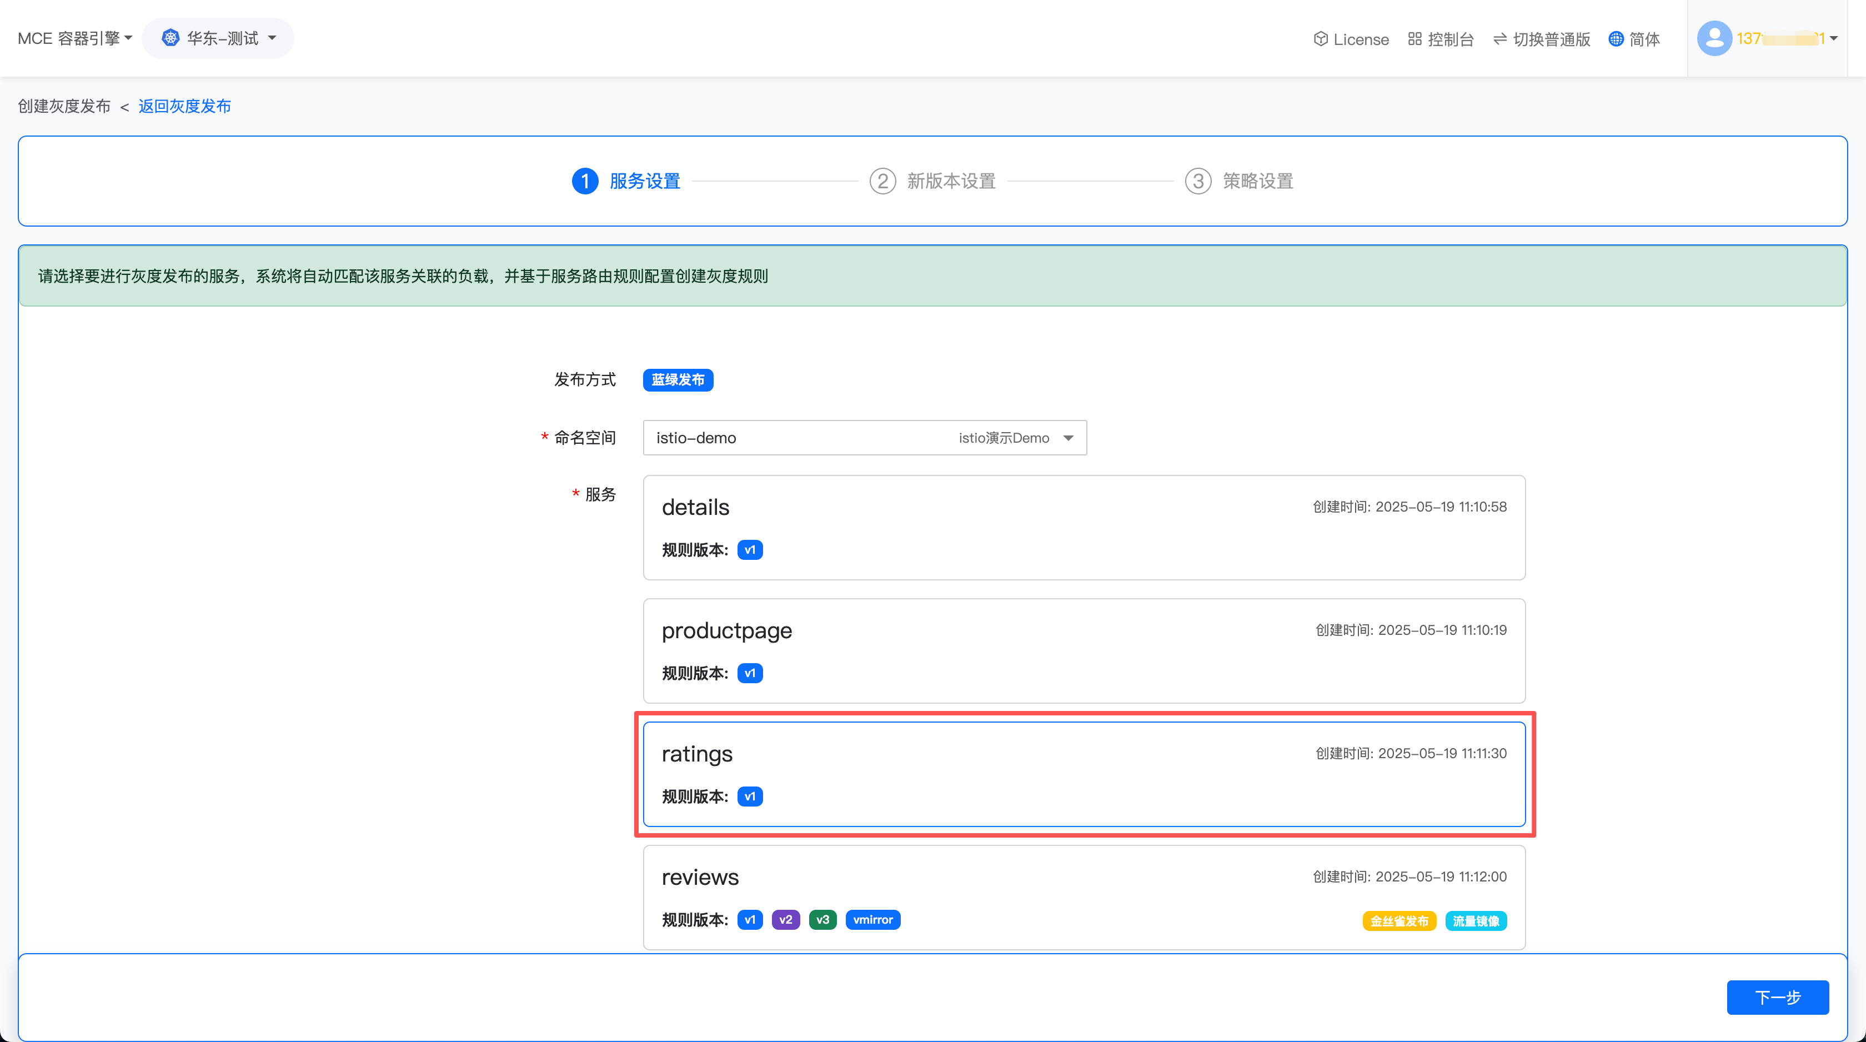Click the user avatar icon
The width and height of the screenshot is (1866, 1042).
click(x=1714, y=38)
